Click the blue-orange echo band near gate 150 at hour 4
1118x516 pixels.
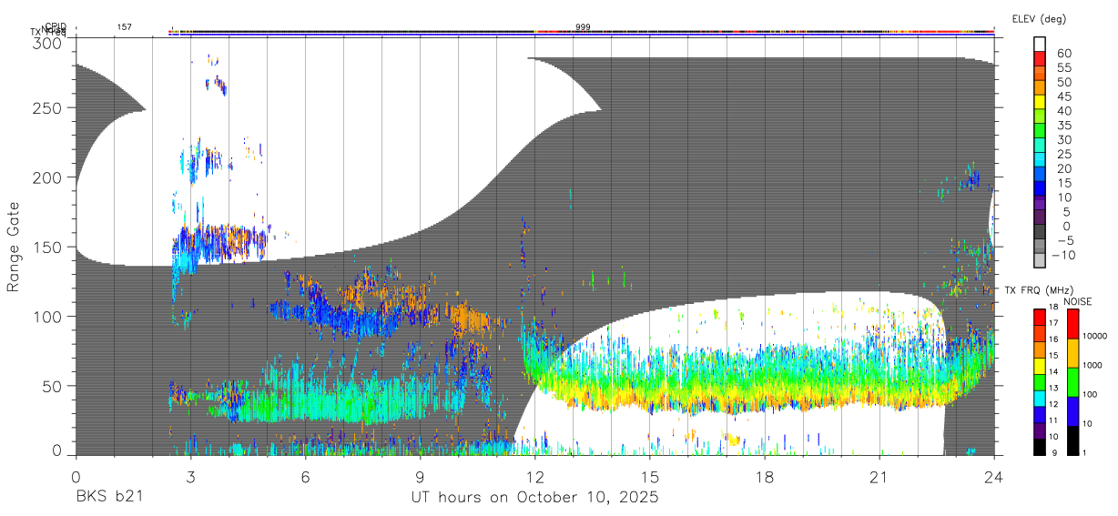pyautogui.click(x=219, y=243)
